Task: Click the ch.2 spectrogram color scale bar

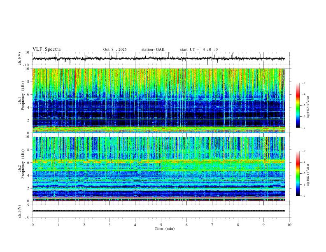Action: pyautogui.click(x=298, y=173)
